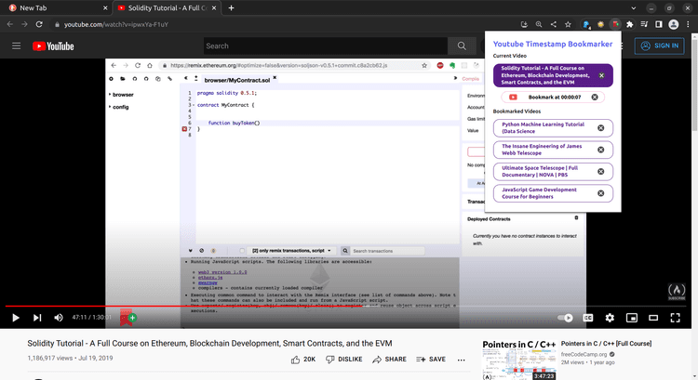The image size is (698, 380).
Task: Toggle the autoplay switch
Action: click(565, 318)
